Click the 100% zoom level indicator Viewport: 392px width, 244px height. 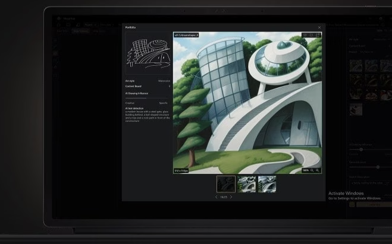pyautogui.click(x=305, y=170)
